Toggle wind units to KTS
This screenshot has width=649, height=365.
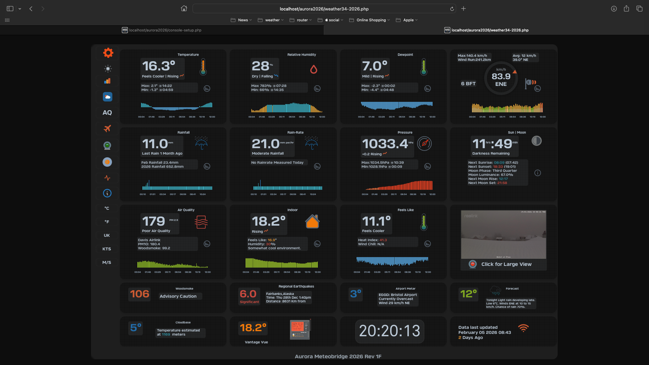107,249
